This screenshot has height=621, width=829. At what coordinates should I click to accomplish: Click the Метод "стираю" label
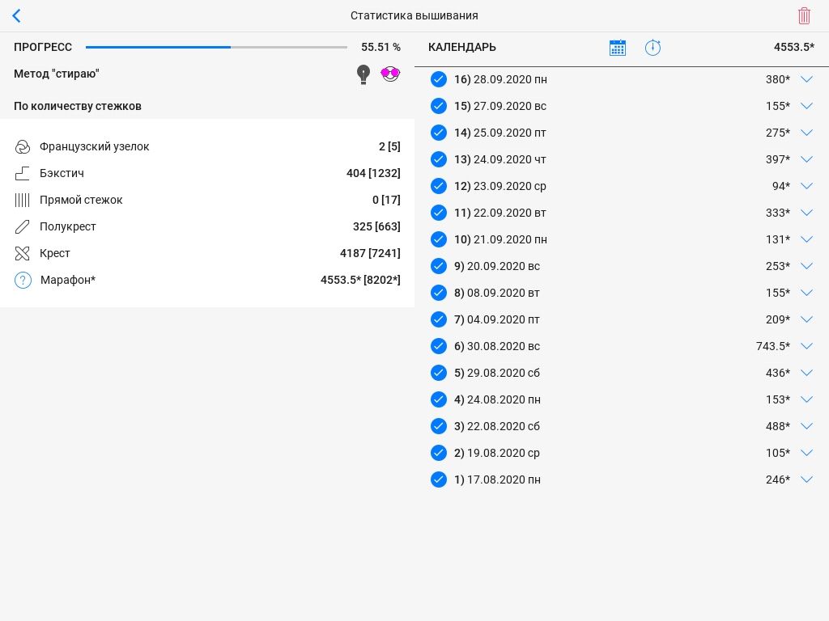57,74
